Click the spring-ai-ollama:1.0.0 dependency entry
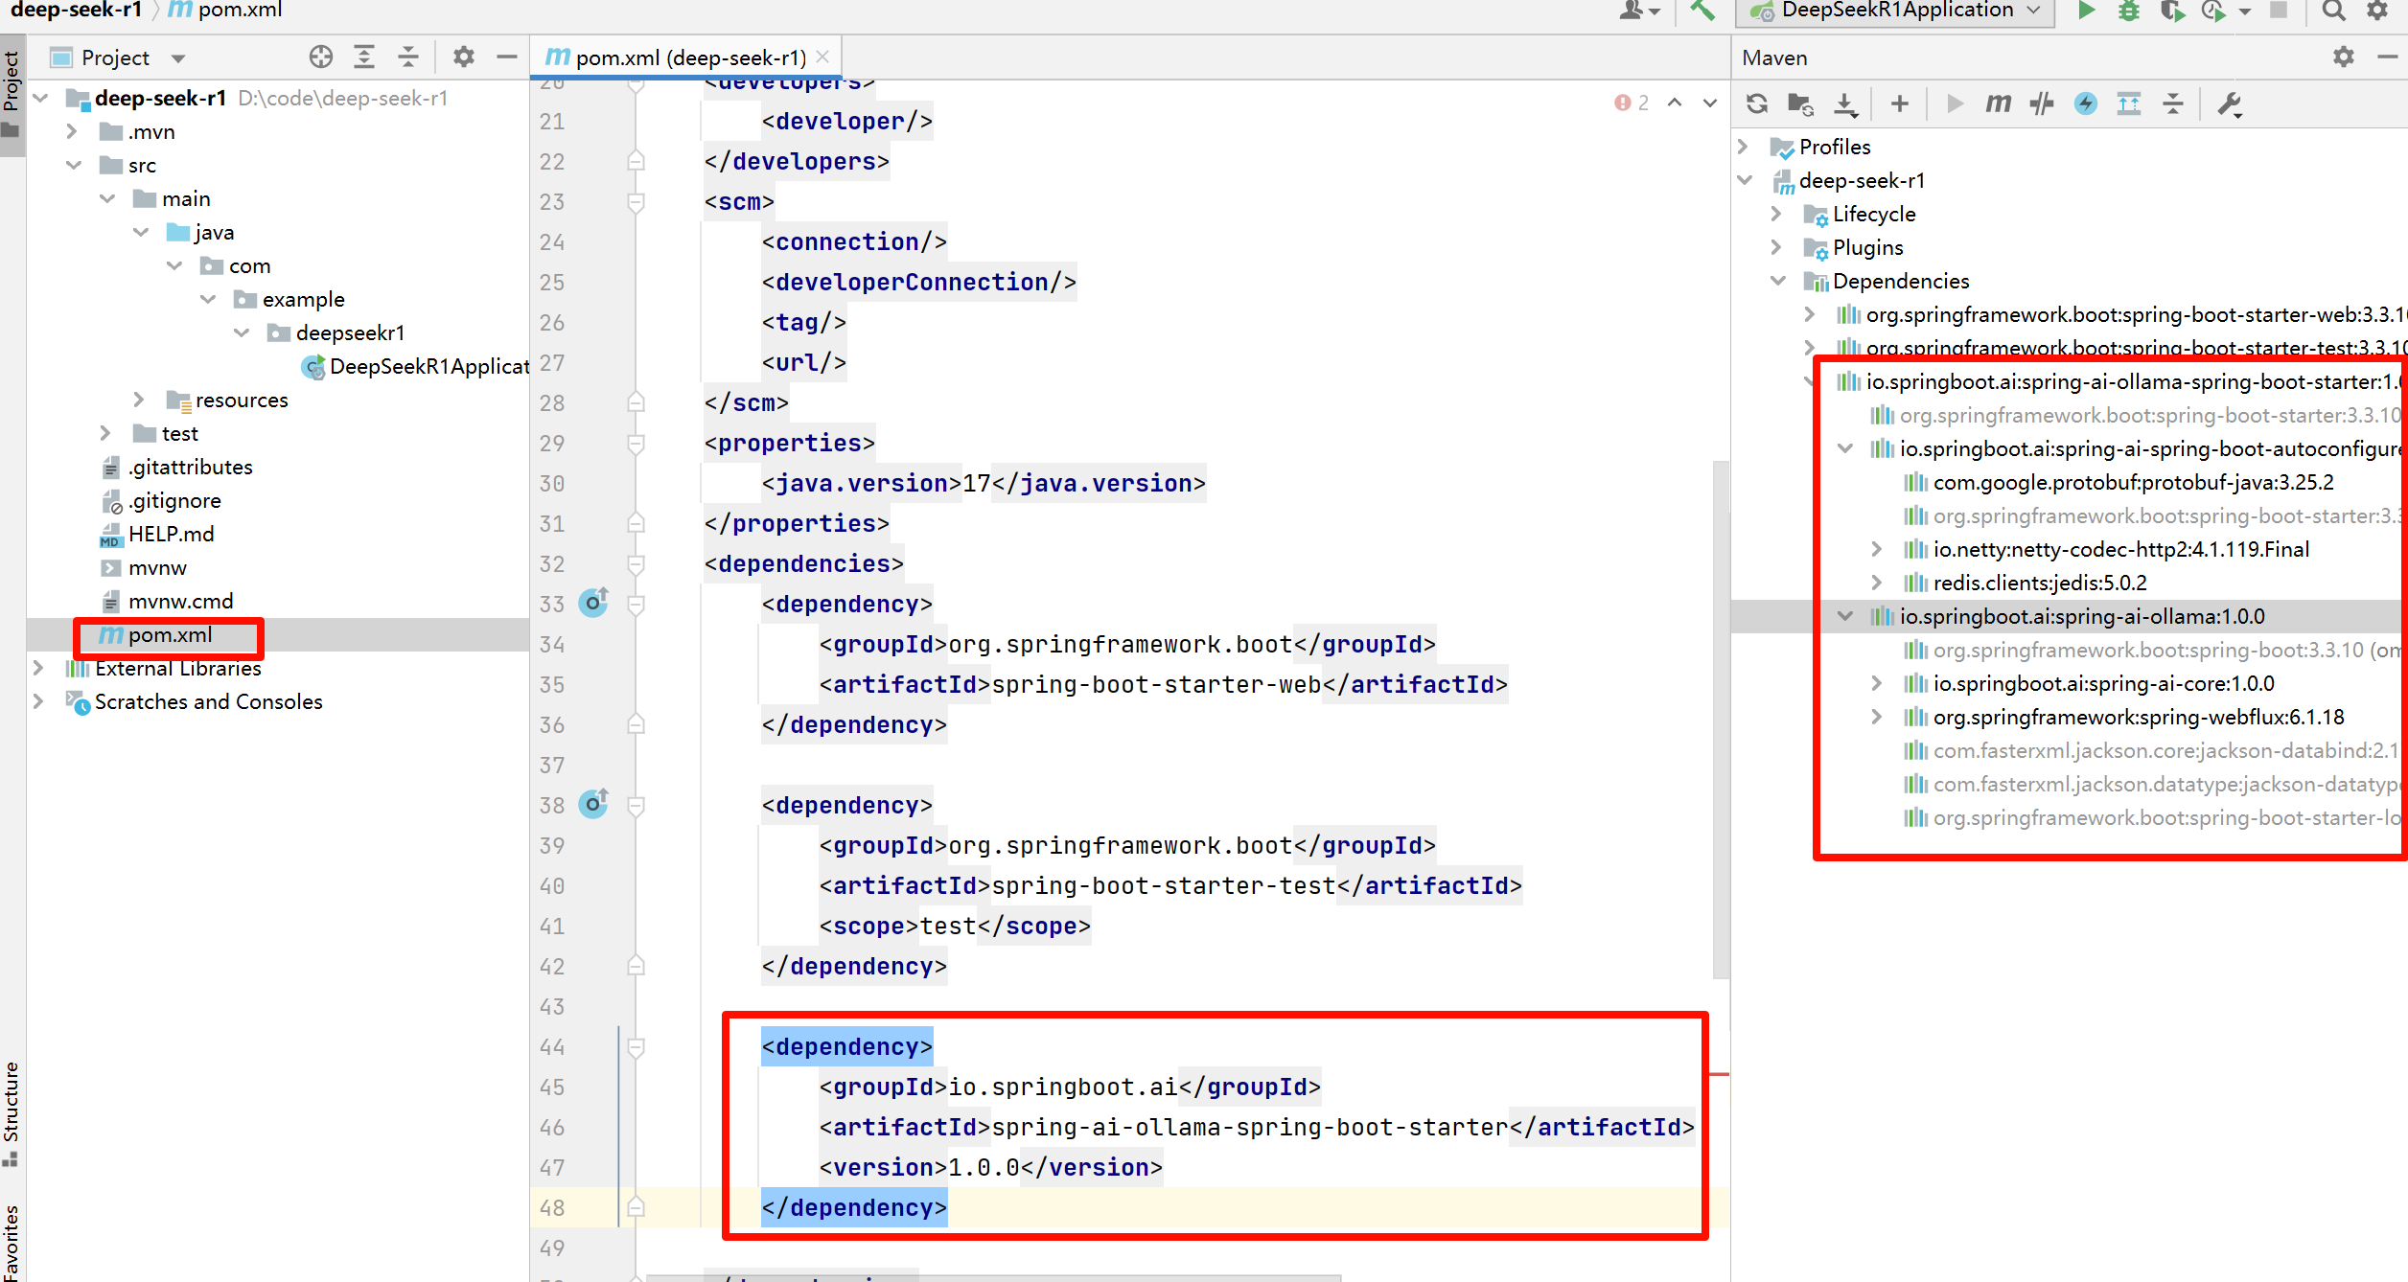Screen dimensions: 2408x1282 point(2081,616)
